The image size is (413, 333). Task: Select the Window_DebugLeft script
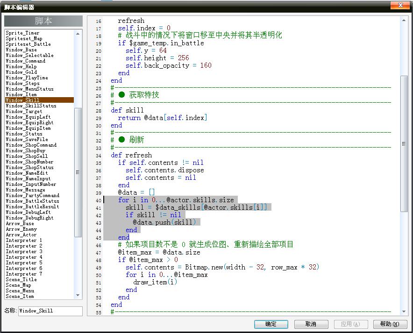tap(28, 212)
